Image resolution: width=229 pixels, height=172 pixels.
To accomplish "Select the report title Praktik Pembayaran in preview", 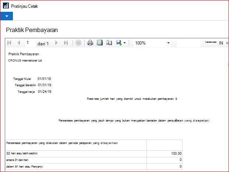I will (24, 54).
